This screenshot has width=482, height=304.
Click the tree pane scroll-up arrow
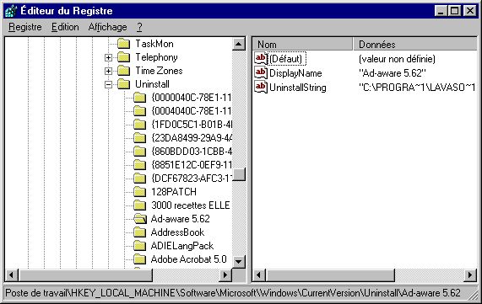point(239,44)
